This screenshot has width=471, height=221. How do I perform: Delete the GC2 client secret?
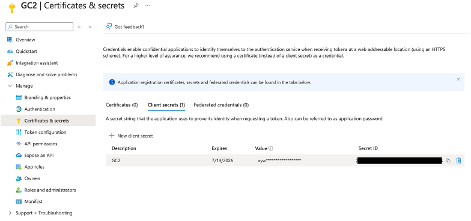458,161
